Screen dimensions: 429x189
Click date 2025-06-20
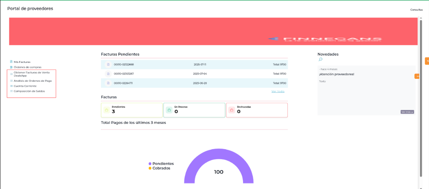click(200, 83)
